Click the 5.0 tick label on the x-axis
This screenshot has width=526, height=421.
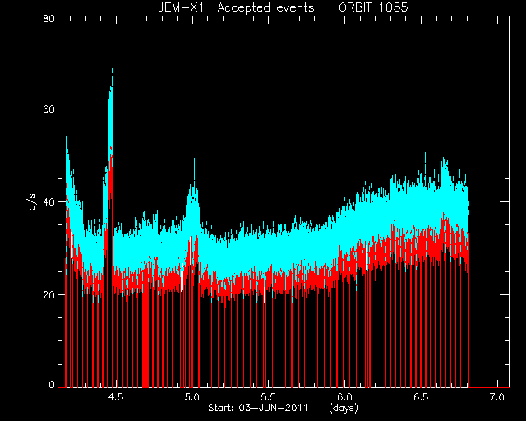tap(191, 397)
